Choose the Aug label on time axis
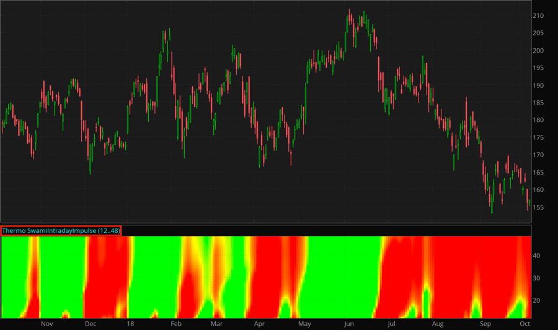 pos(438,324)
